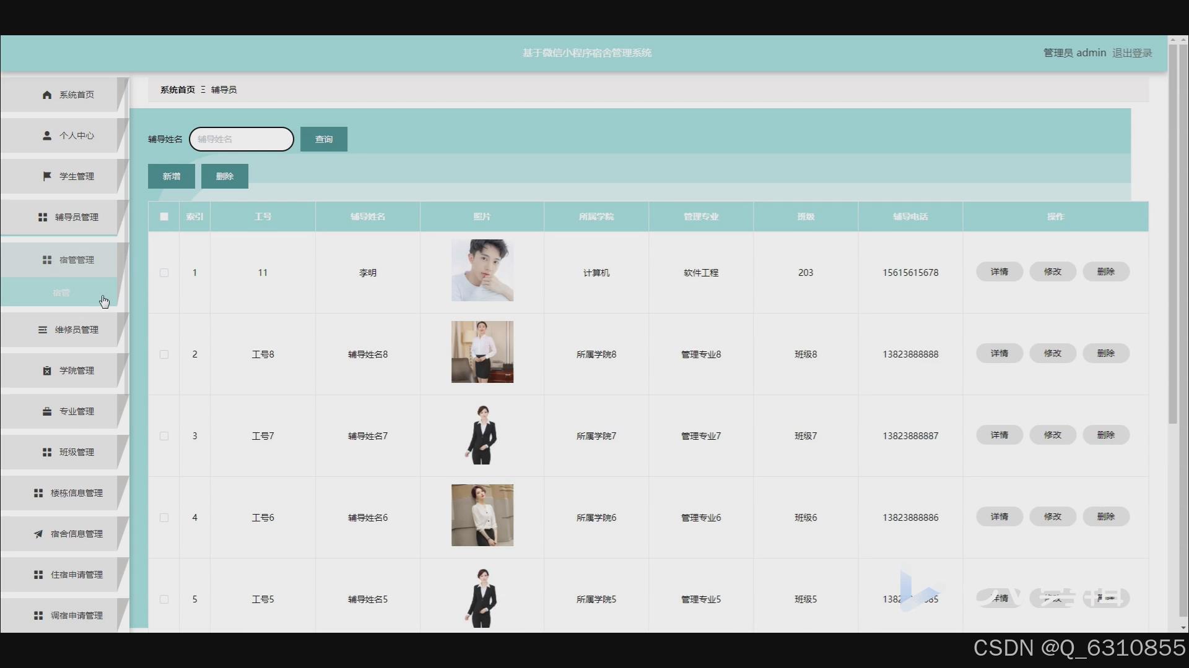Click the flag icon for 学生管理
Image resolution: width=1189 pixels, height=668 pixels.
click(x=47, y=176)
